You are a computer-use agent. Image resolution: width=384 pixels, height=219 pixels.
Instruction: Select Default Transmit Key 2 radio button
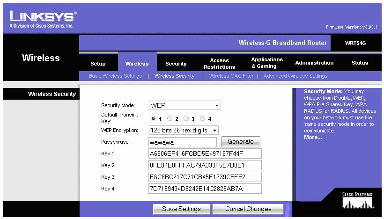tap(170, 118)
